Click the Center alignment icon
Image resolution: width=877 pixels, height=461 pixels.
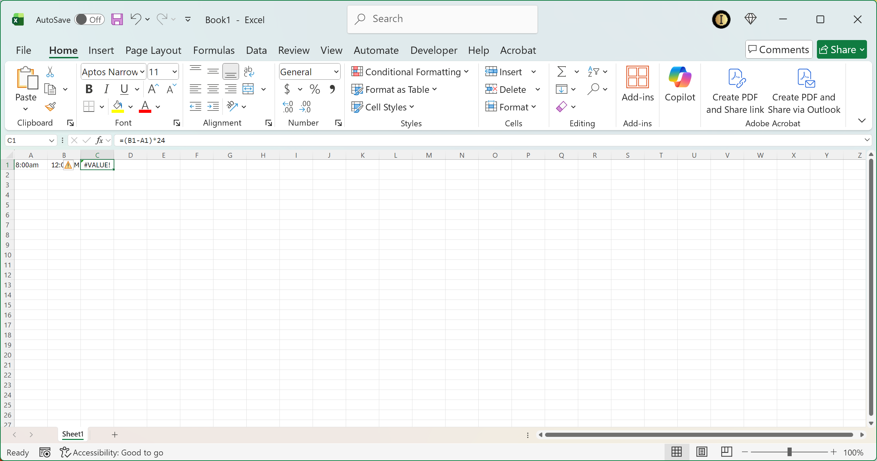[x=213, y=89]
